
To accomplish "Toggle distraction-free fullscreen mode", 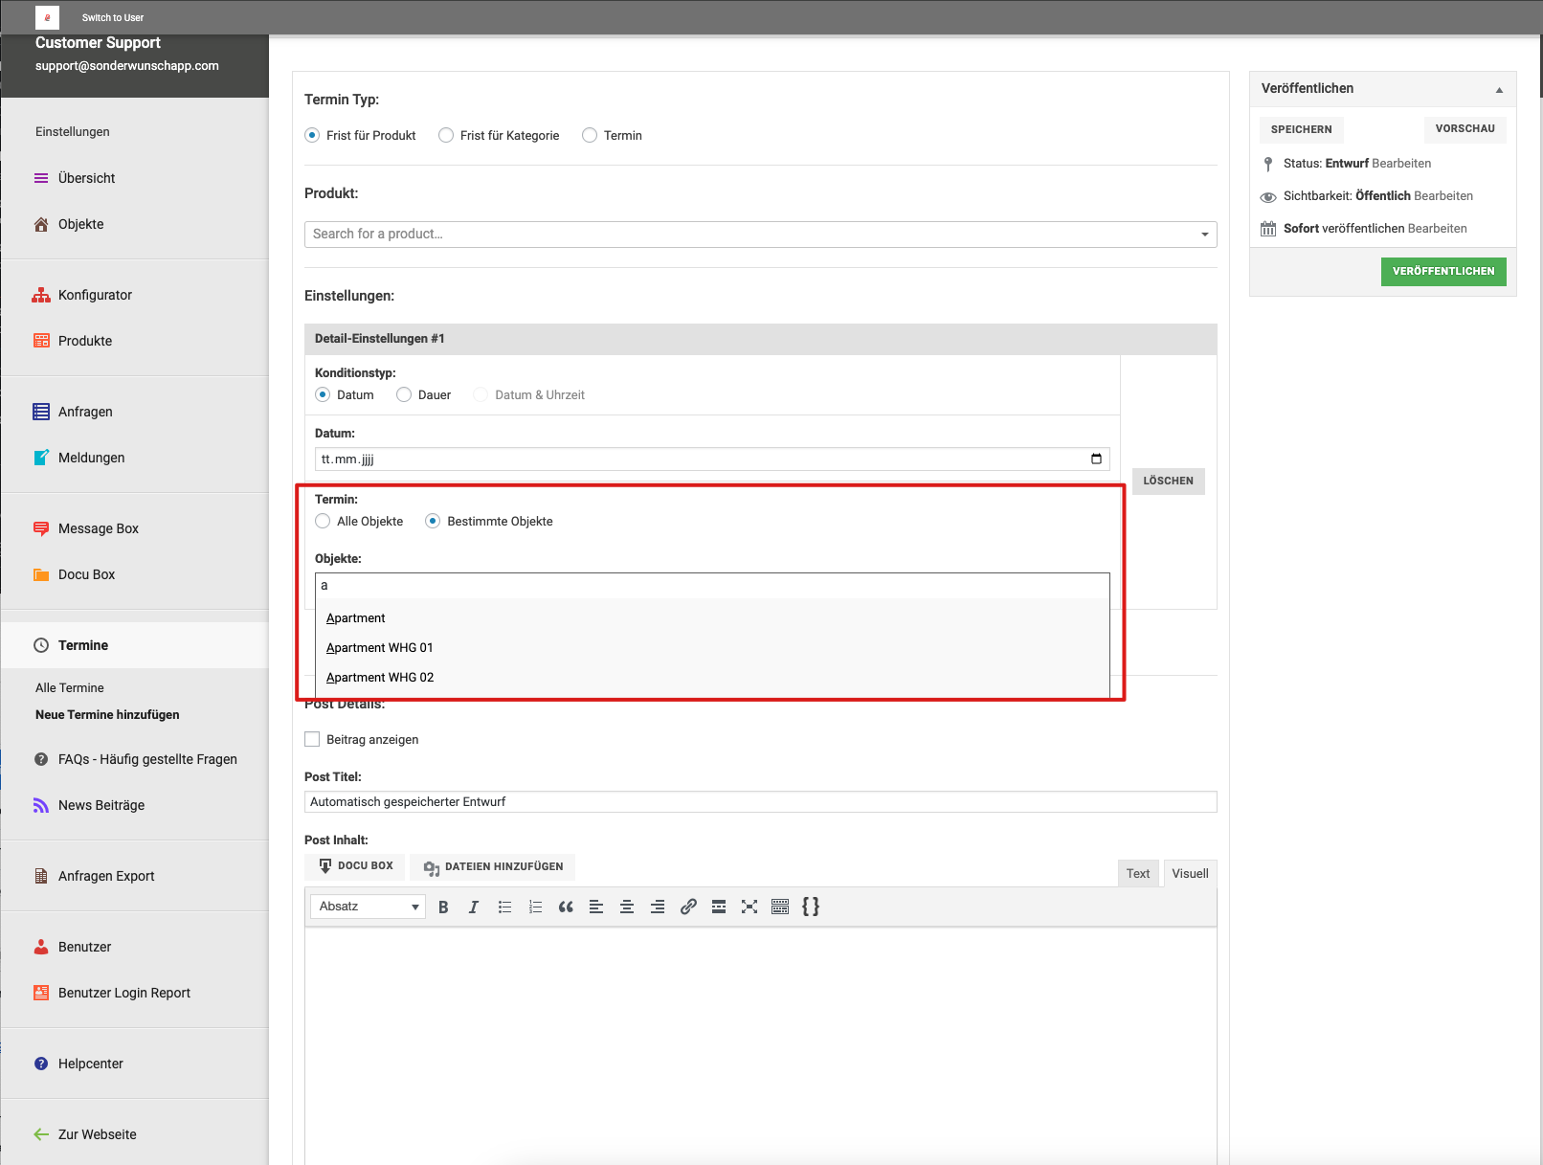I will [x=749, y=907].
